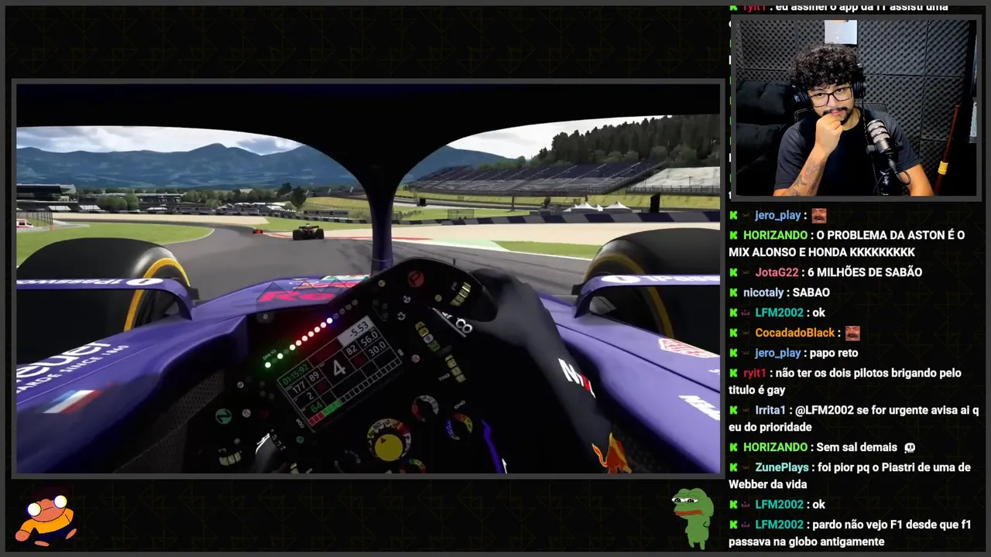The width and height of the screenshot is (991, 557).
Task: Open HORIZANDO username on 'O PROBLEMA DA ASTON' message
Action: [775, 235]
